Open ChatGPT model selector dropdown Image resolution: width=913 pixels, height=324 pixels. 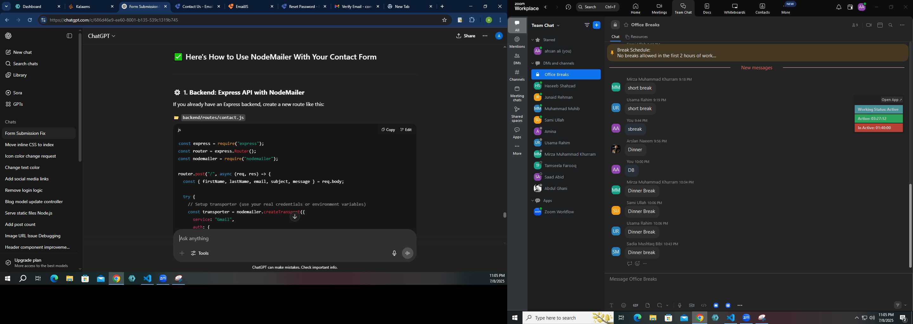[x=102, y=36]
